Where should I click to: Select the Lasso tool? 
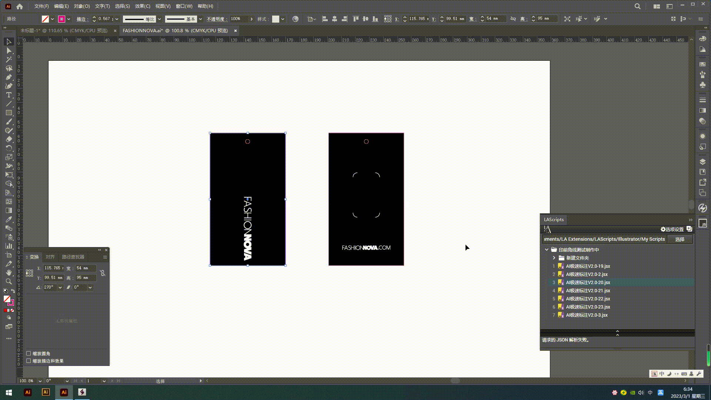point(9,69)
